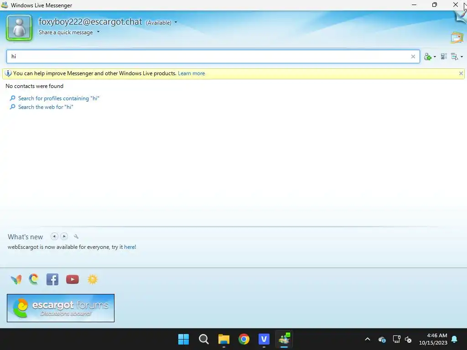Click Search the web for "hi"
The width and height of the screenshot is (467, 350).
coord(46,107)
